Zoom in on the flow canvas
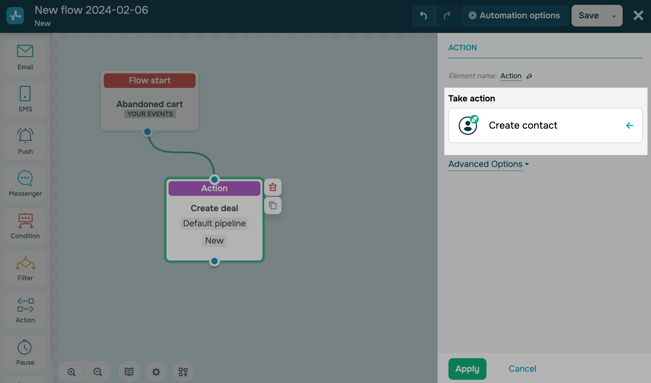Viewport: 651px width, 383px height. 72,372
